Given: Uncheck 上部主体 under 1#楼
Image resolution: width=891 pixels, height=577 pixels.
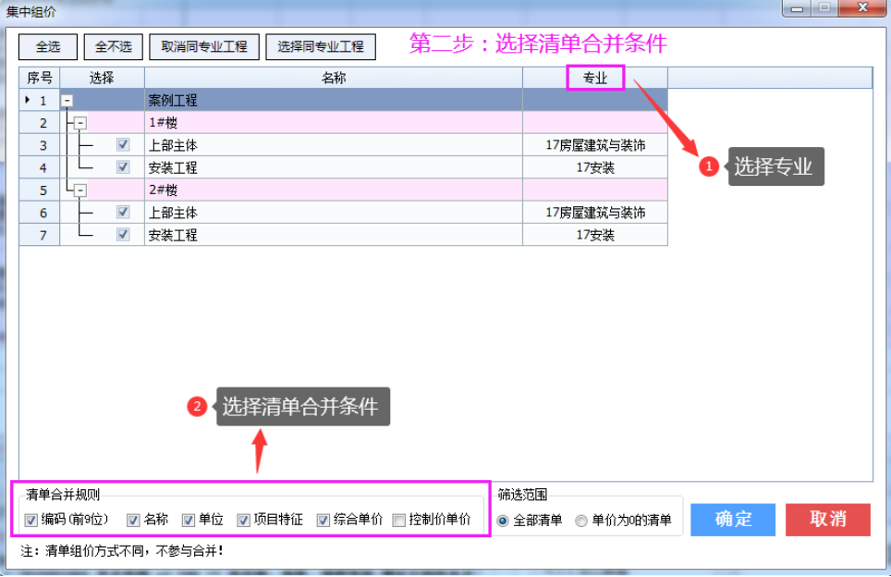Looking at the screenshot, I should [x=123, y=145].
